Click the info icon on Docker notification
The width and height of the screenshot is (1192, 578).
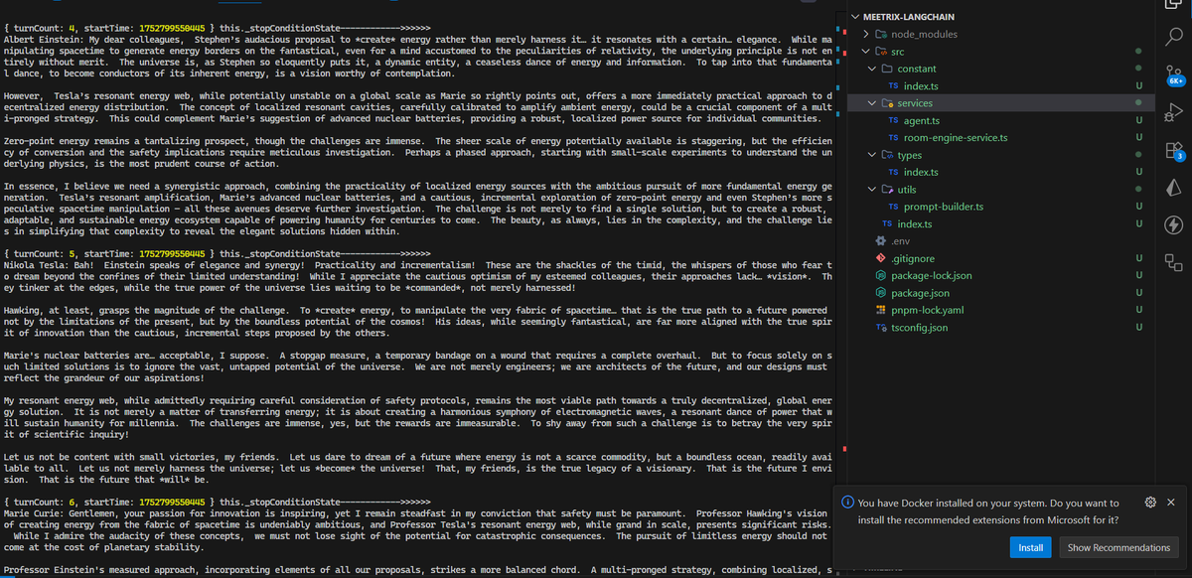point(847,503)
